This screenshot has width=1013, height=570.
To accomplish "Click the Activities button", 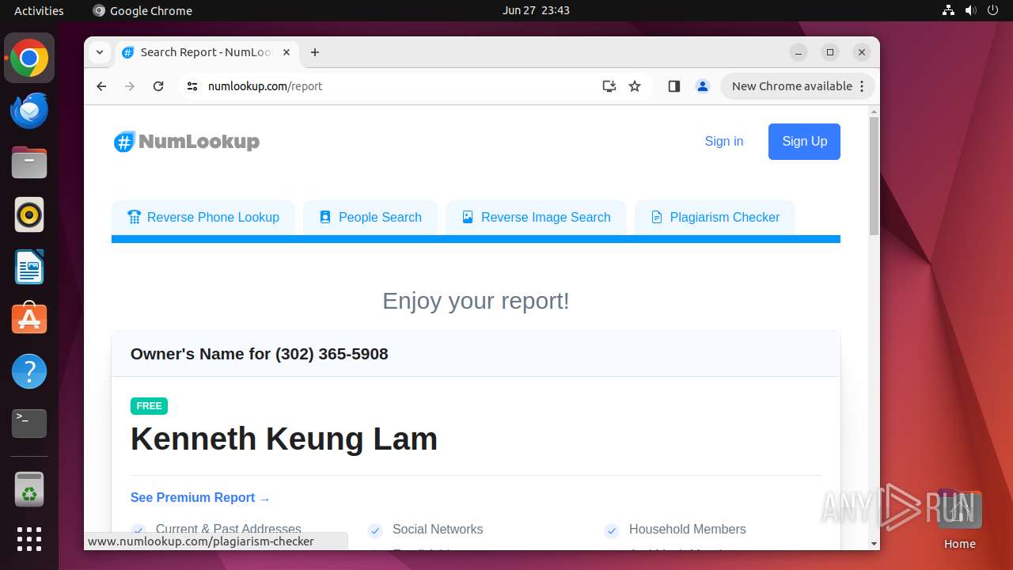I will click(39, 10).
